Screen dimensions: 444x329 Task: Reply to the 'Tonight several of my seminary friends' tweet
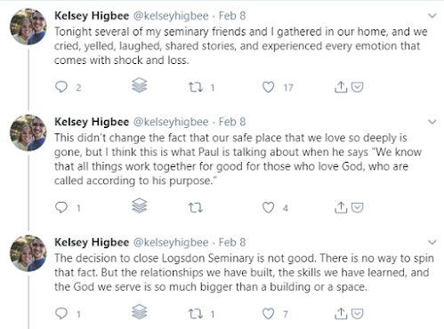61,87
